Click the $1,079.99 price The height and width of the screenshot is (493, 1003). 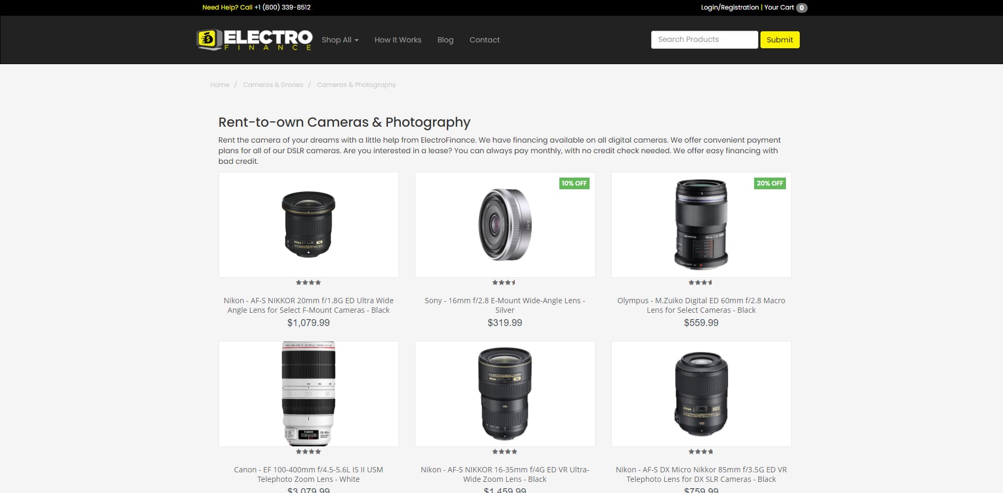point(309,323)
